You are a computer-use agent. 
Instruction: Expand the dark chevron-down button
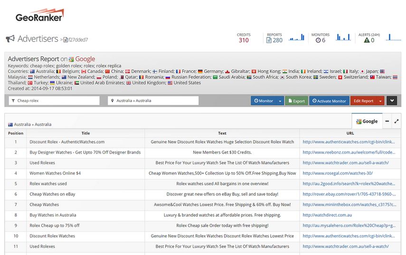(392, 100)
